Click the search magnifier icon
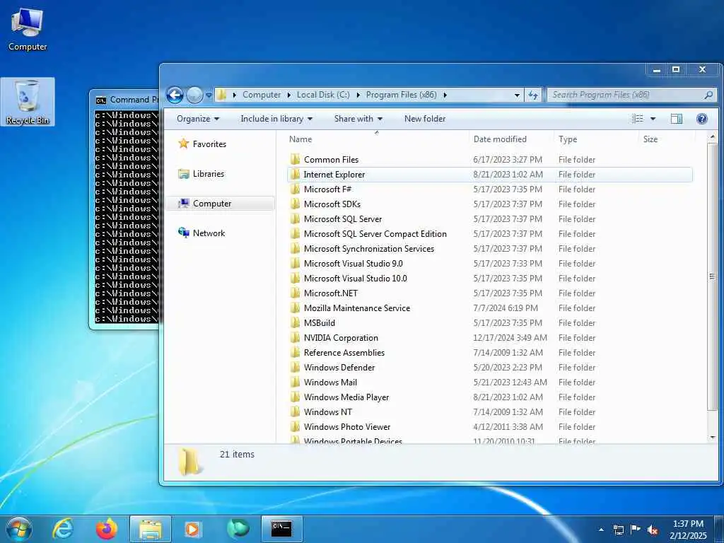 coord(708,95)
